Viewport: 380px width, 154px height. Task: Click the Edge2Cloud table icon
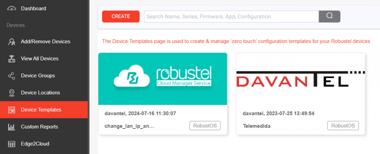click(12, 144)
